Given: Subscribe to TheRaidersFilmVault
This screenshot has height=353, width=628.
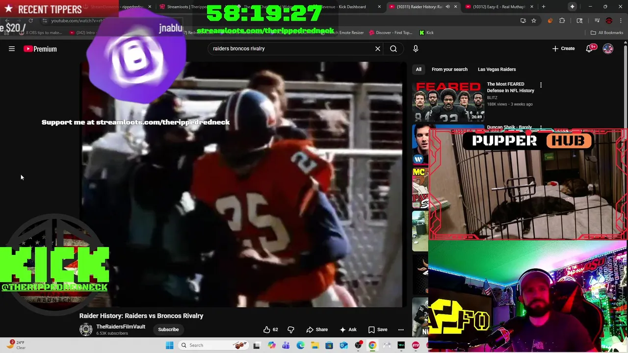Looking at the screenshot, I should (168, 329).
